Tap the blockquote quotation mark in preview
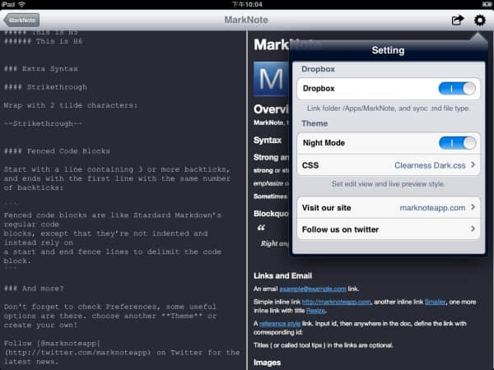494x370 pixels. (261, 228)
